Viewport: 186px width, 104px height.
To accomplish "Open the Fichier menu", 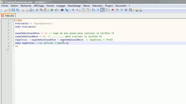I will 5,6.
